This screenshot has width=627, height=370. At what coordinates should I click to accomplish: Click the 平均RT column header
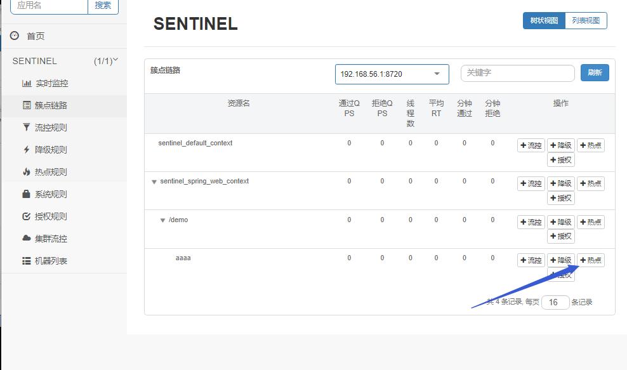[x=436, y=109]
